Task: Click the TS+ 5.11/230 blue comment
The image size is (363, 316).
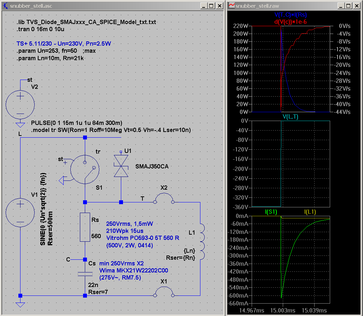Action: coord(64,44)
